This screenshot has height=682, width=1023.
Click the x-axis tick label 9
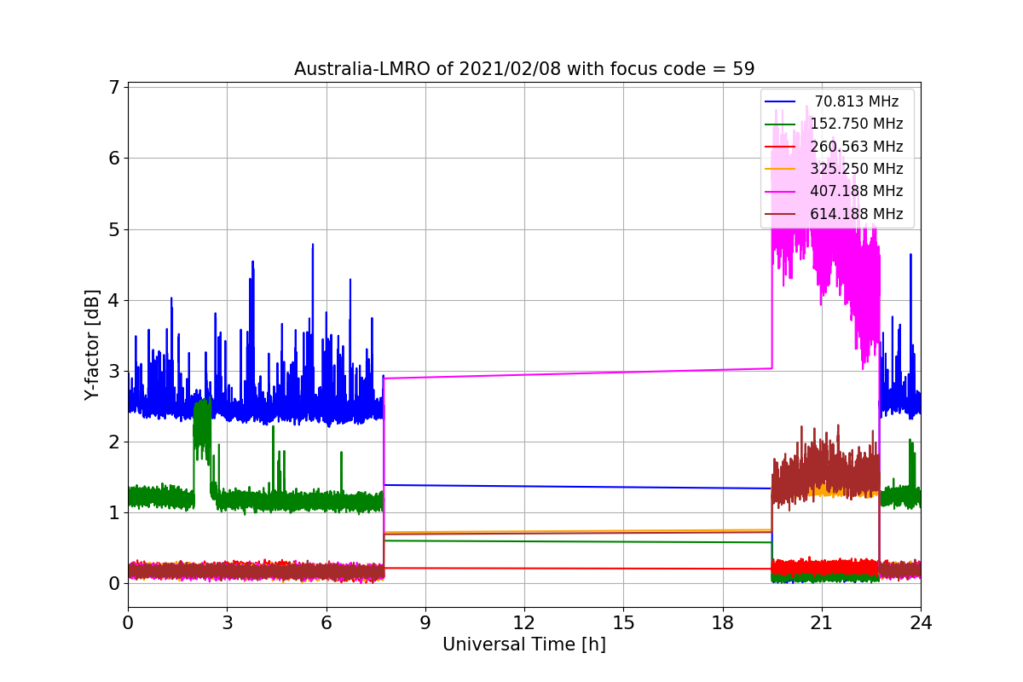point(425,623)
